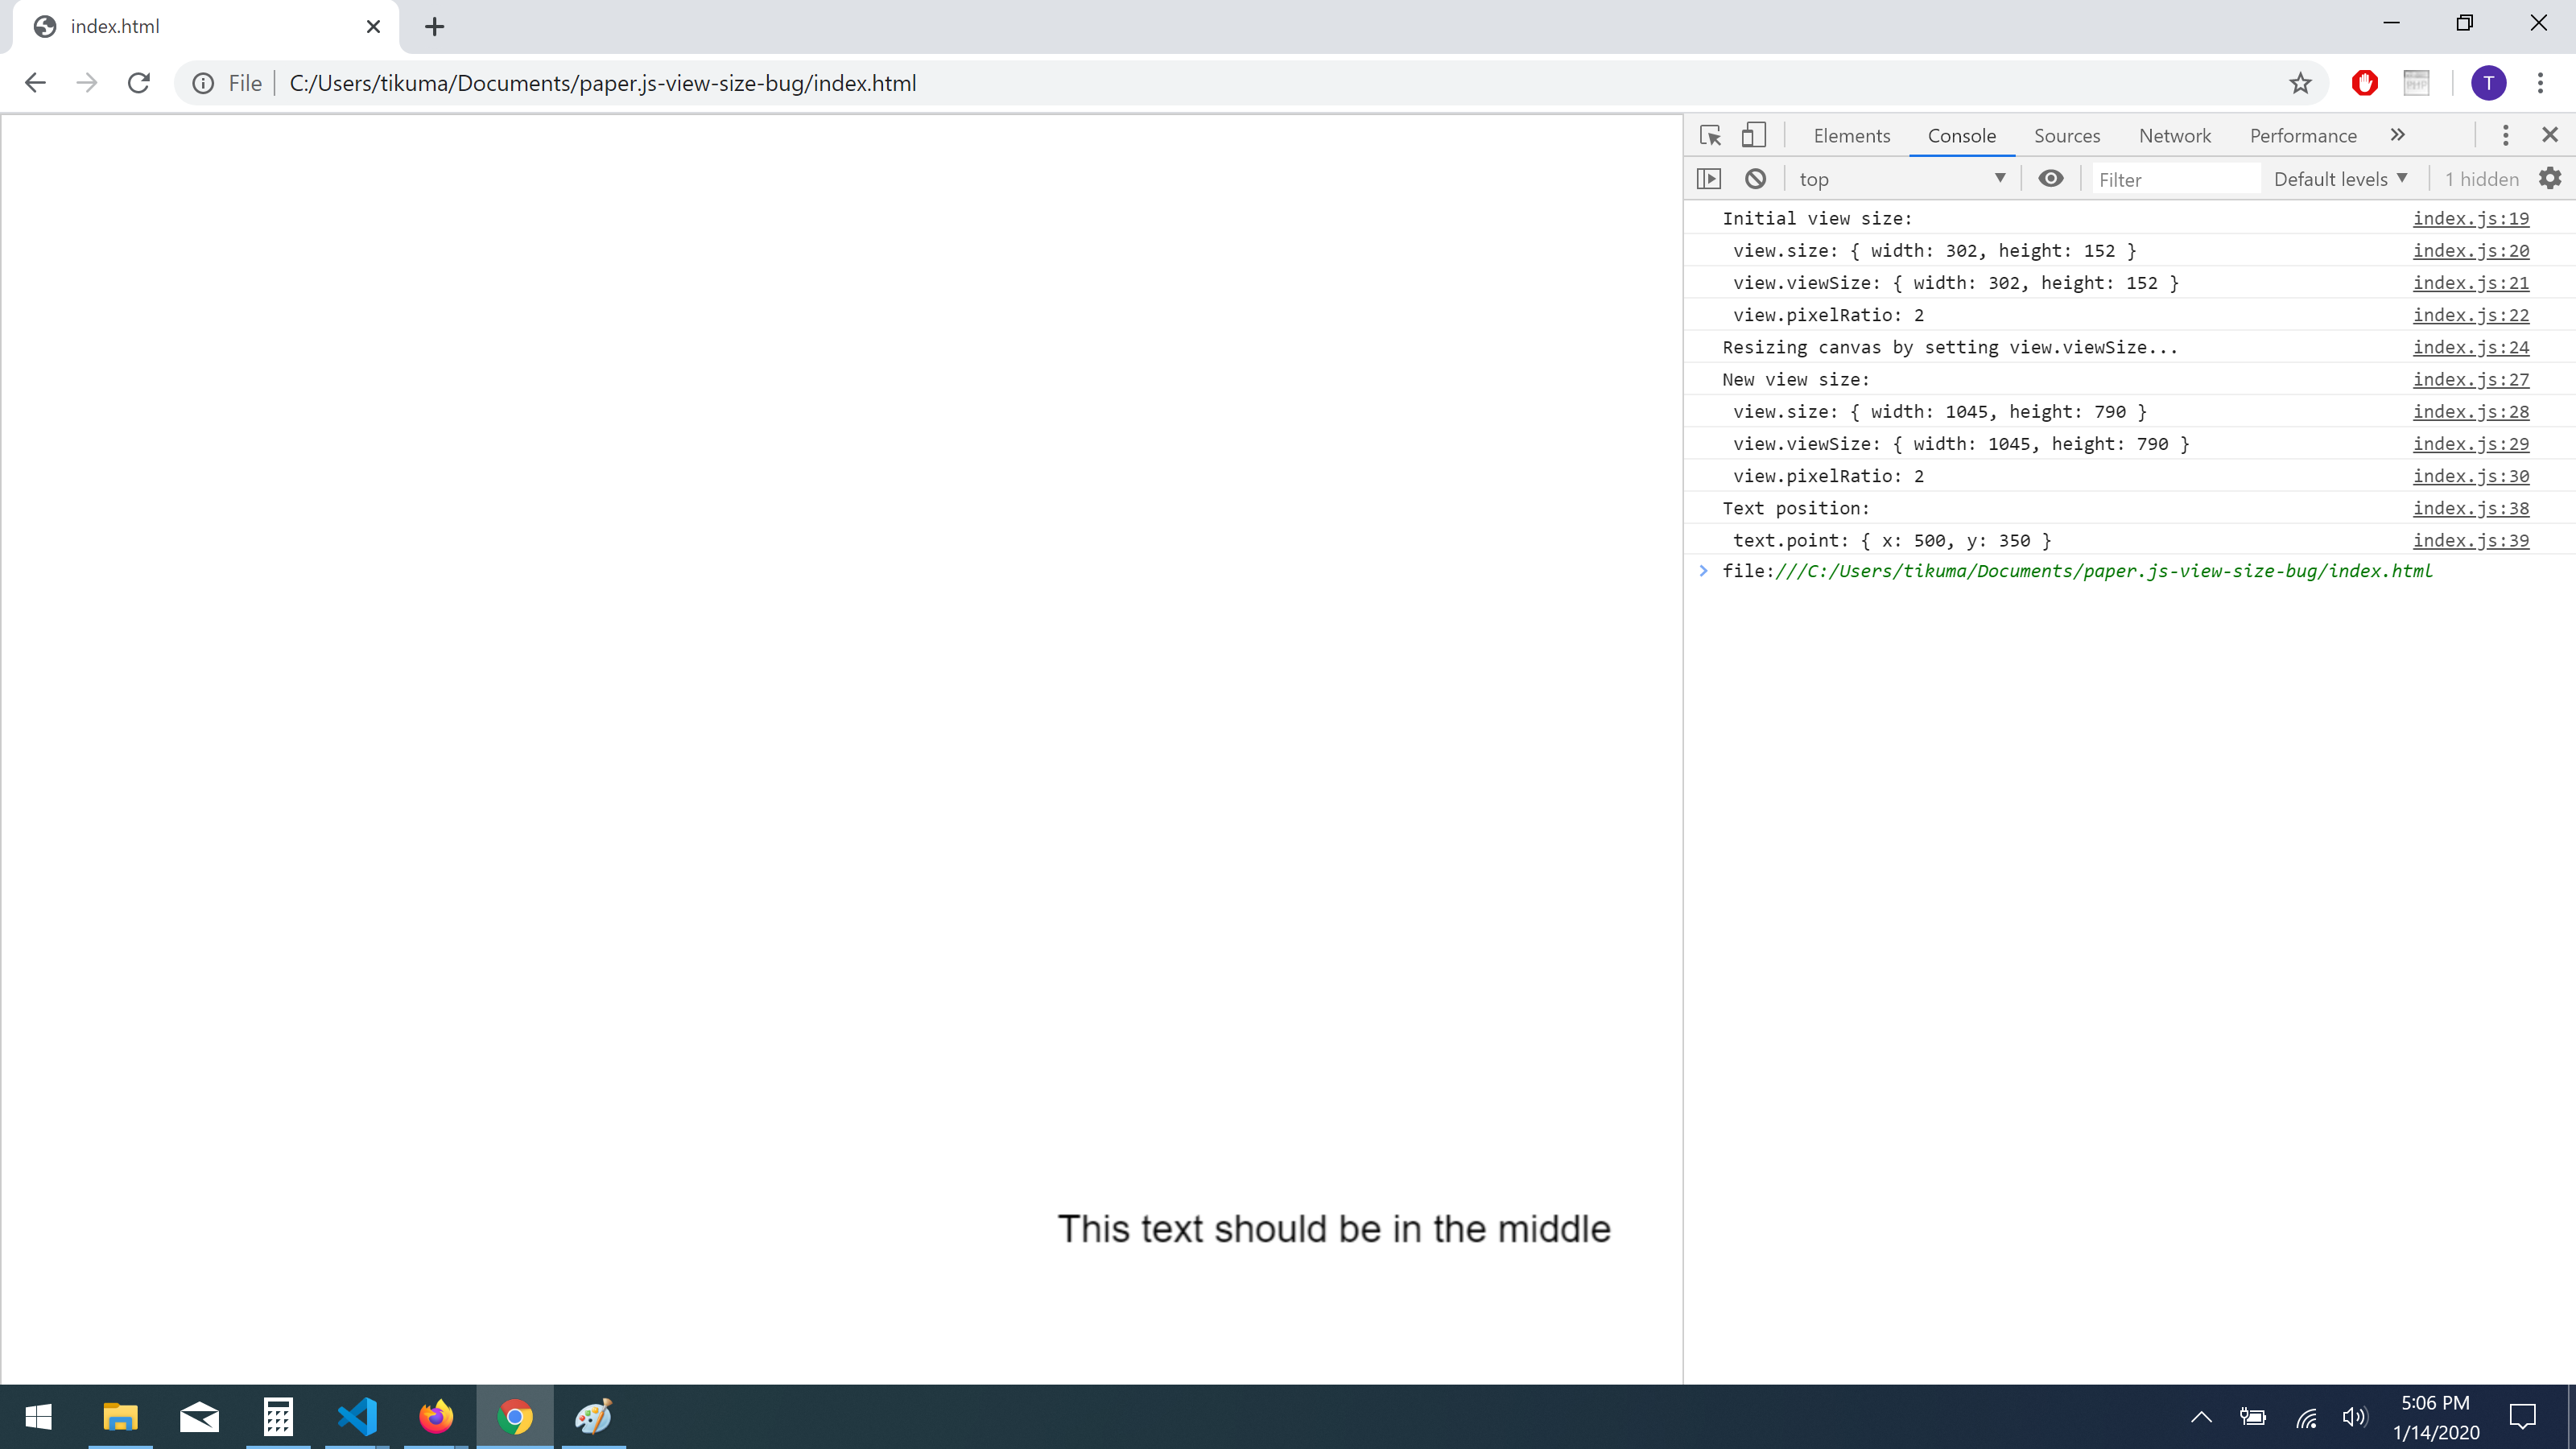Bookmark this page with the star icon
Image resolution: width=2576 pixels, height=1449 pixels.
click(2300, 83)
